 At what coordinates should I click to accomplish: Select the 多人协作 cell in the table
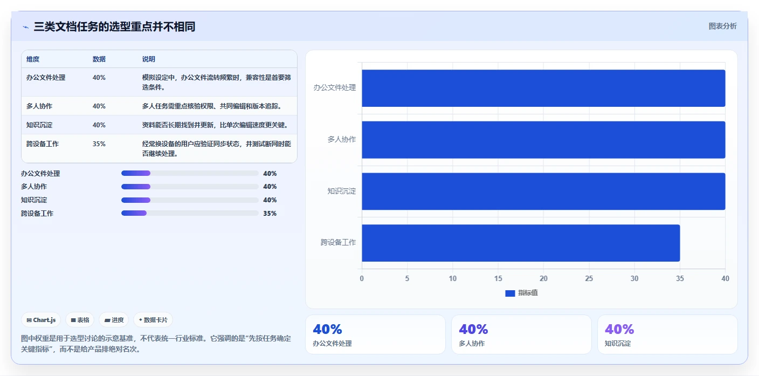point(39,106)
